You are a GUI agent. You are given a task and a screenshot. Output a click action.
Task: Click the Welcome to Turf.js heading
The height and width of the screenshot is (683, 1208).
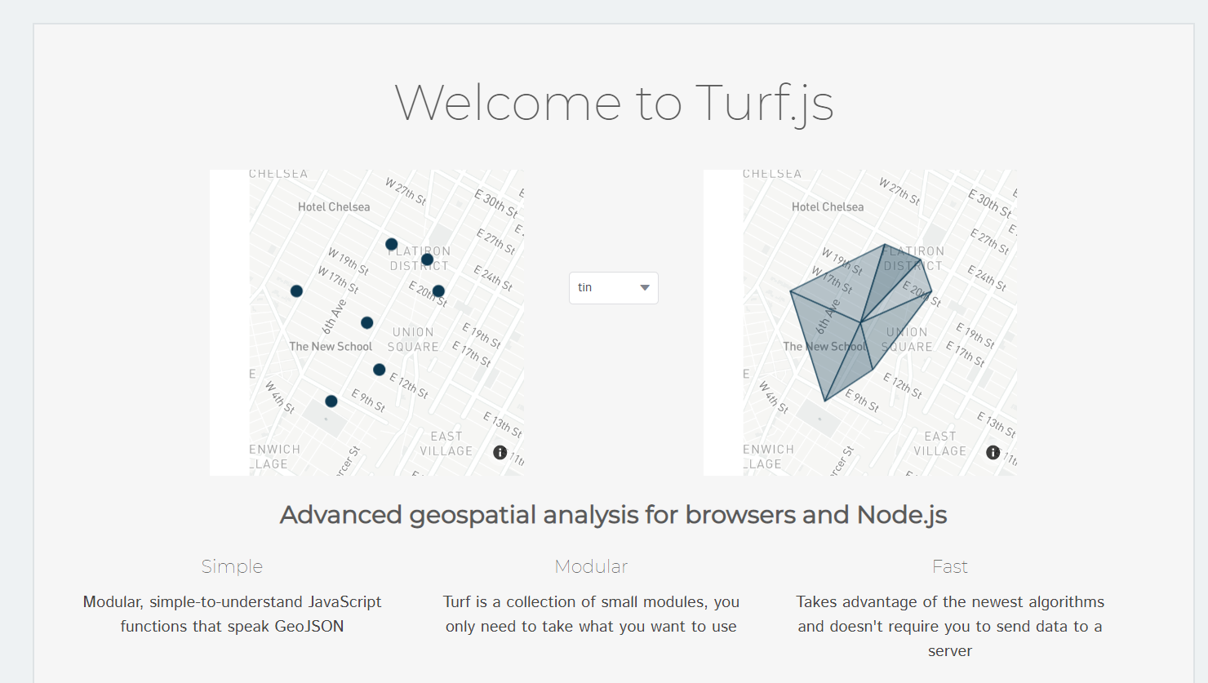pyautogui.click(x=614, y=104)
